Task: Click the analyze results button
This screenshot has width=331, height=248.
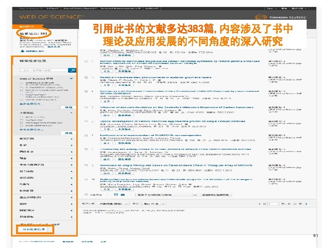Action: click(x=34, y=229)
